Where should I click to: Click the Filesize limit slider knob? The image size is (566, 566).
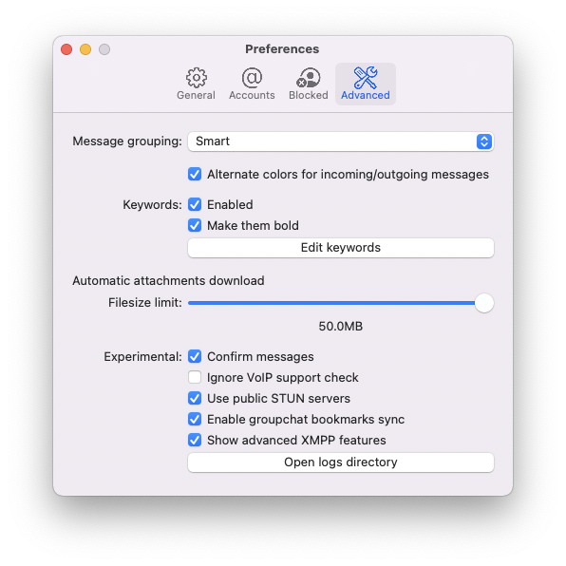pyautogui.click(x=484, y=303)
